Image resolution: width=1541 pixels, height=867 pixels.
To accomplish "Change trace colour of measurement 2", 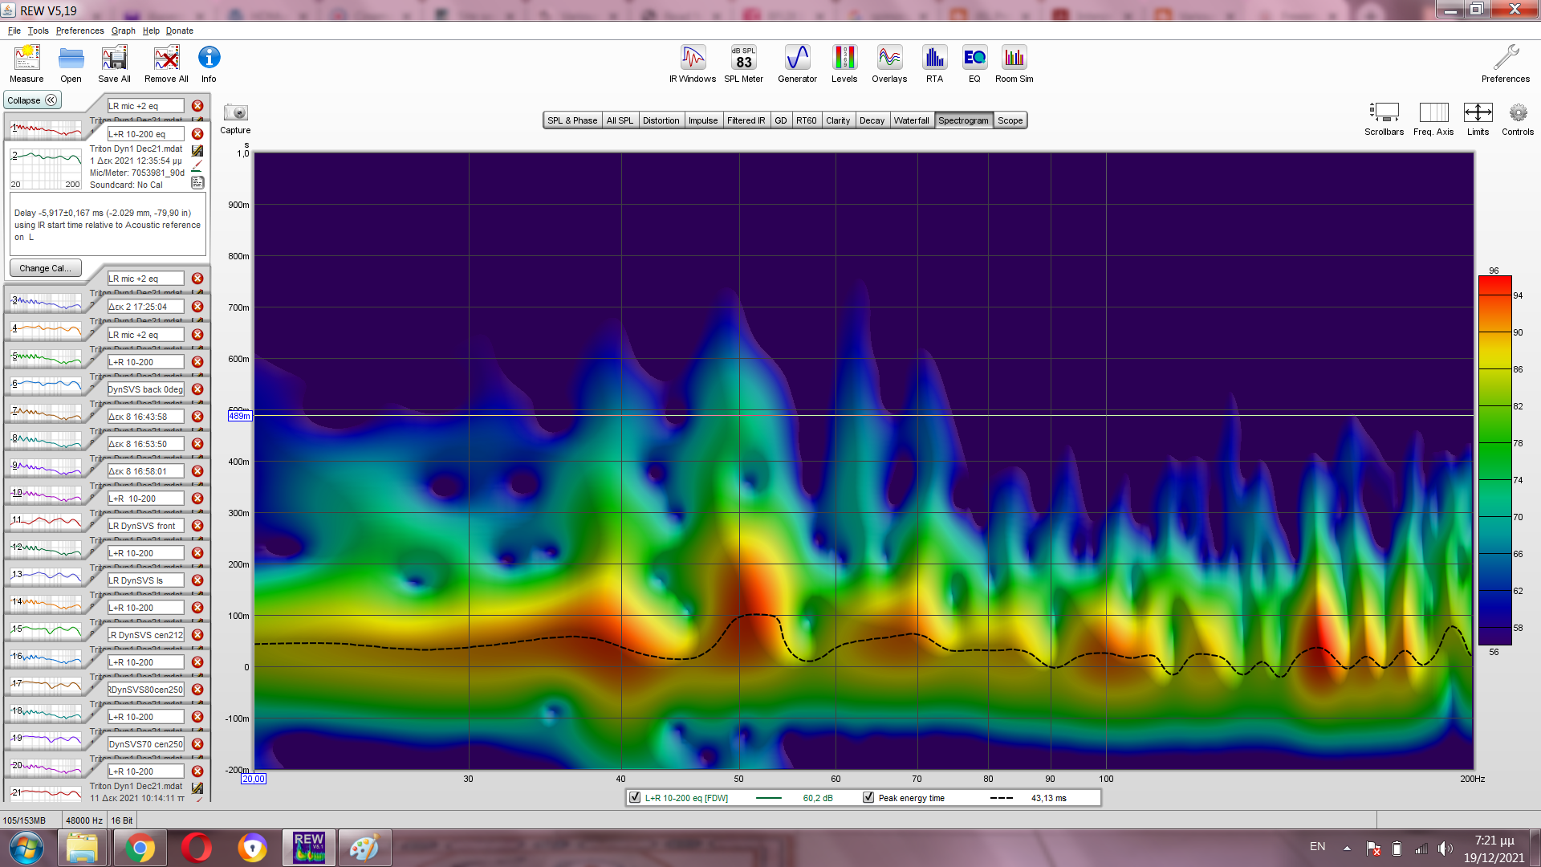I will click(197, 166).
